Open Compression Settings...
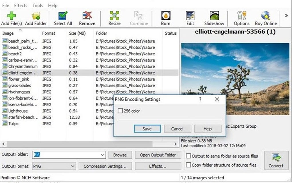The width and height of the screenshot is (292, 183). (x=105, y=166)
